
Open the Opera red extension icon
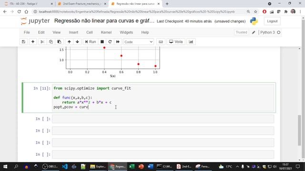264,11
